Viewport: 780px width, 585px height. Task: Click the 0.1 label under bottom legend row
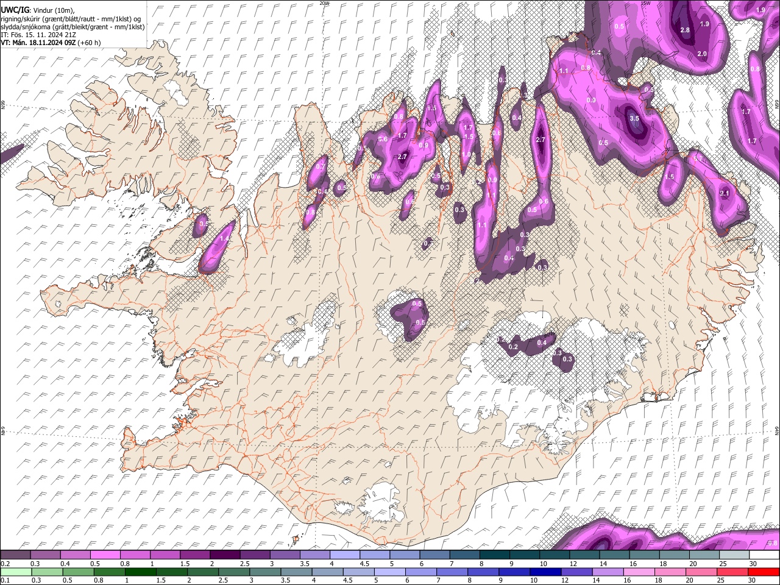[5, 581]
